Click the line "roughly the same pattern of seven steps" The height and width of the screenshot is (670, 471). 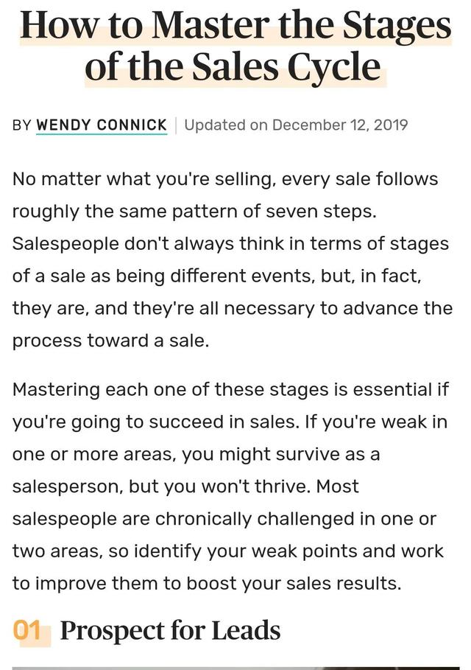[x=194, y=212]
